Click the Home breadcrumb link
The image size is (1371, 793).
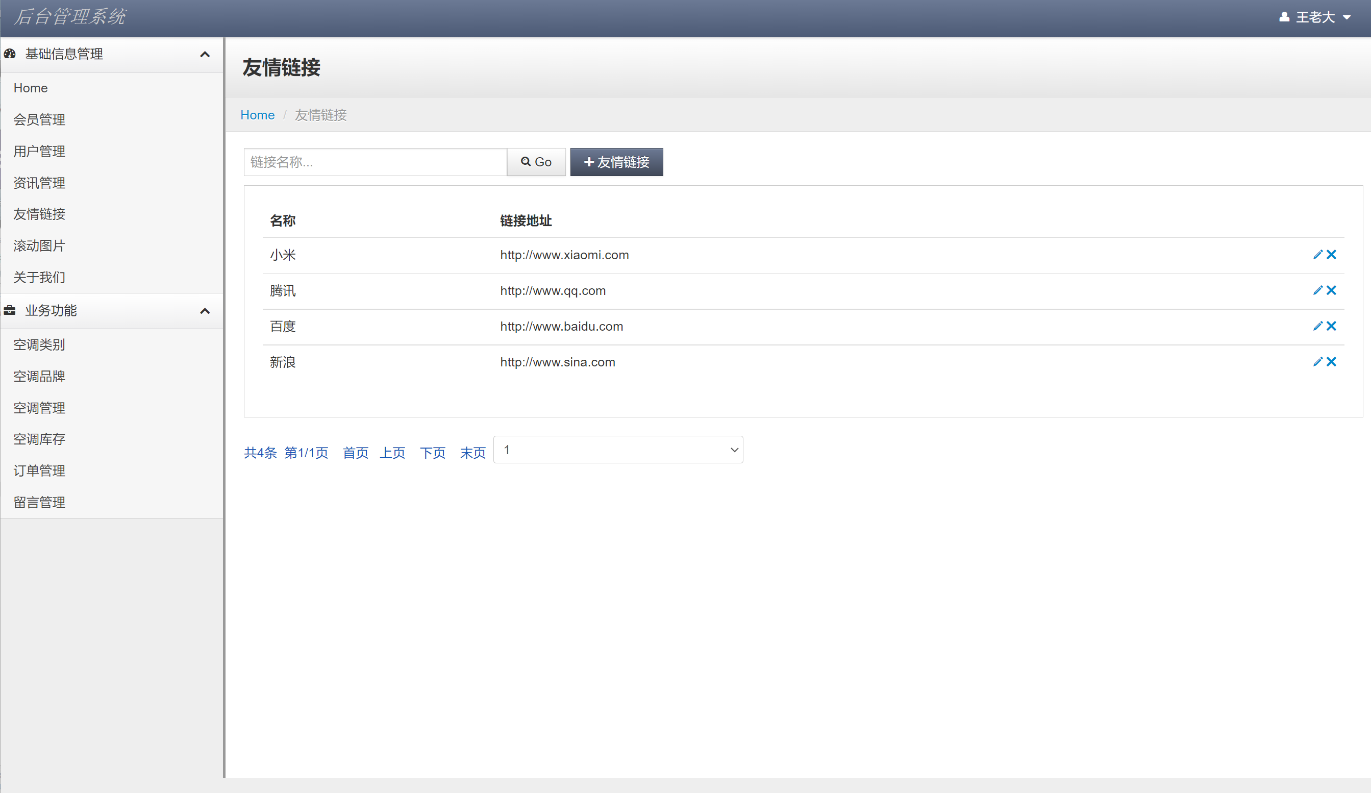[x=257, y=115]
